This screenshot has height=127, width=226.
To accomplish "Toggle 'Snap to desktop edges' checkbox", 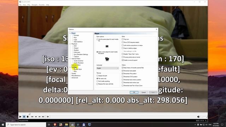I will [x=123, y=48].
